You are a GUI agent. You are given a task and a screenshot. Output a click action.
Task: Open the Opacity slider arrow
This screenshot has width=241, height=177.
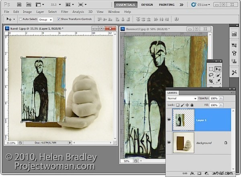click(x=221, y=98)
